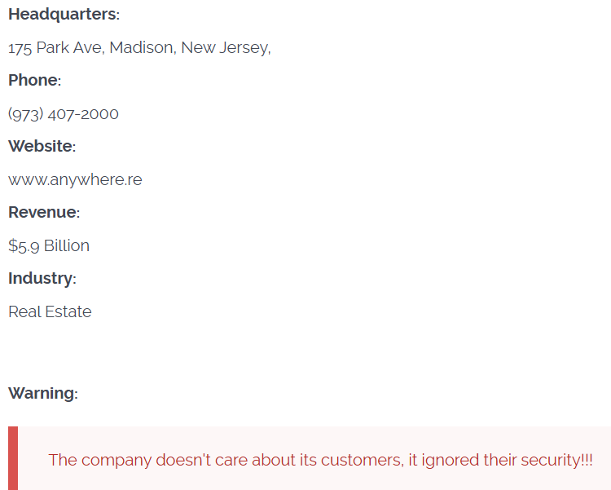
Task: Click the "175 Park Ave" street text
Action: pos(55,48)
